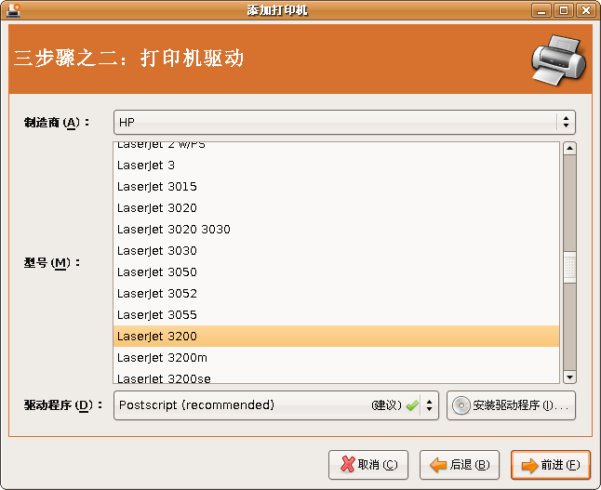Pick LaserJet 3020 3030 model
Image resolution: width=601 pixels, height=490 pixels.
[336, 230]
